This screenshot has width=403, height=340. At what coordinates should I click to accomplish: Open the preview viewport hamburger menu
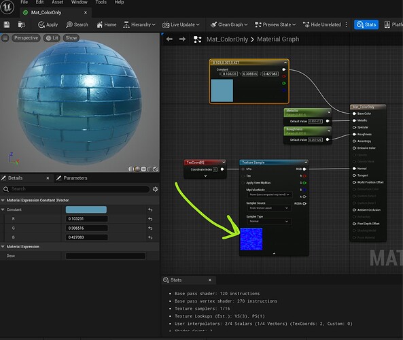[5, 38]
